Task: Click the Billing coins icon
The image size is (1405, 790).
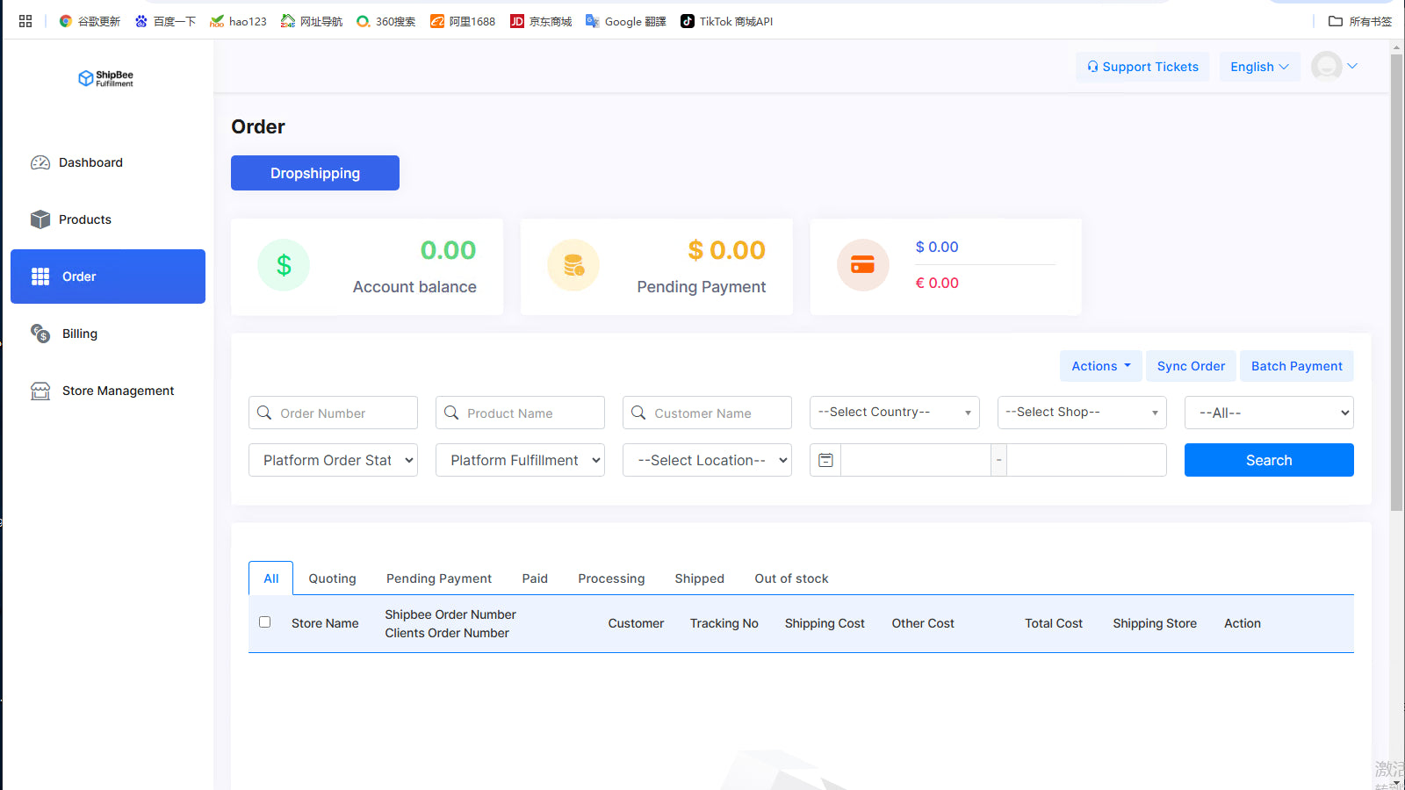Action: pos(40,334)
